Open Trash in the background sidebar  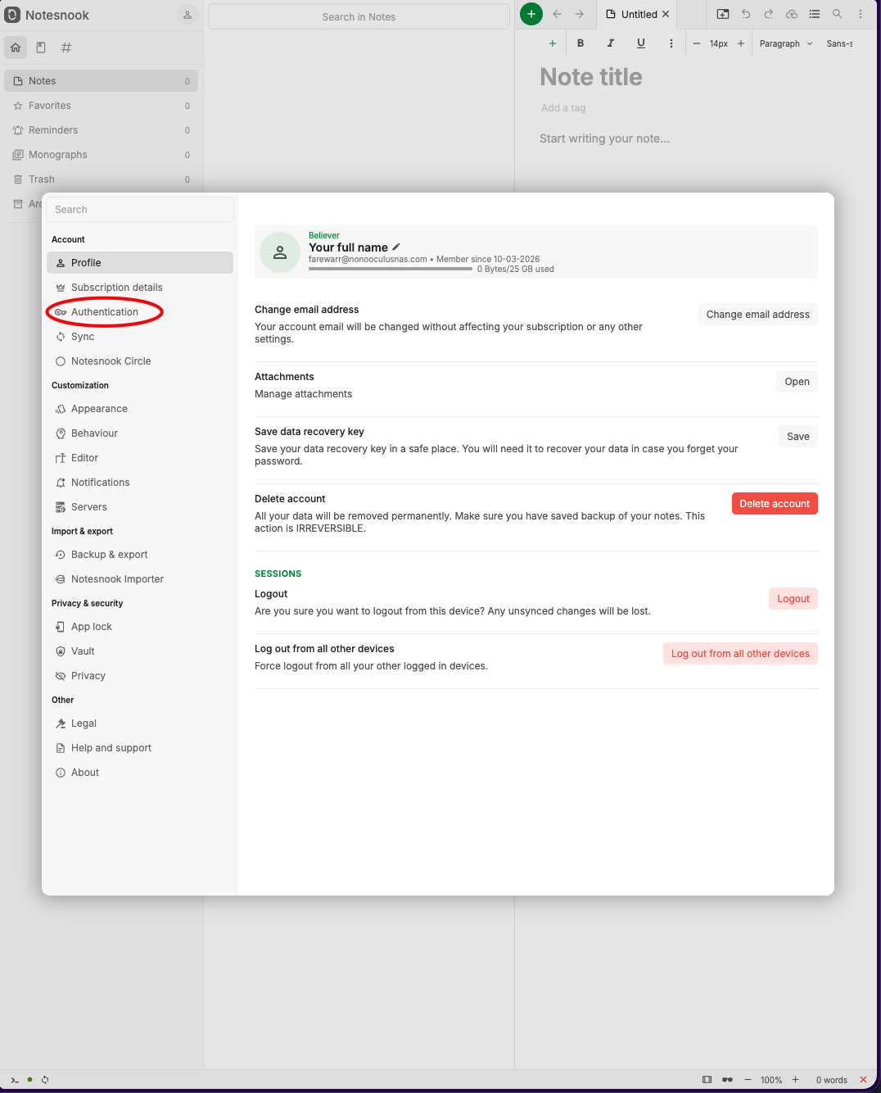coord(102,179)
